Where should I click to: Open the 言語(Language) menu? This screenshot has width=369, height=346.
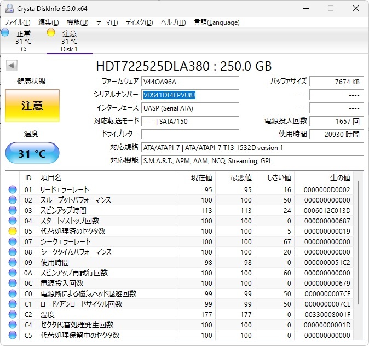pos(217,22)
